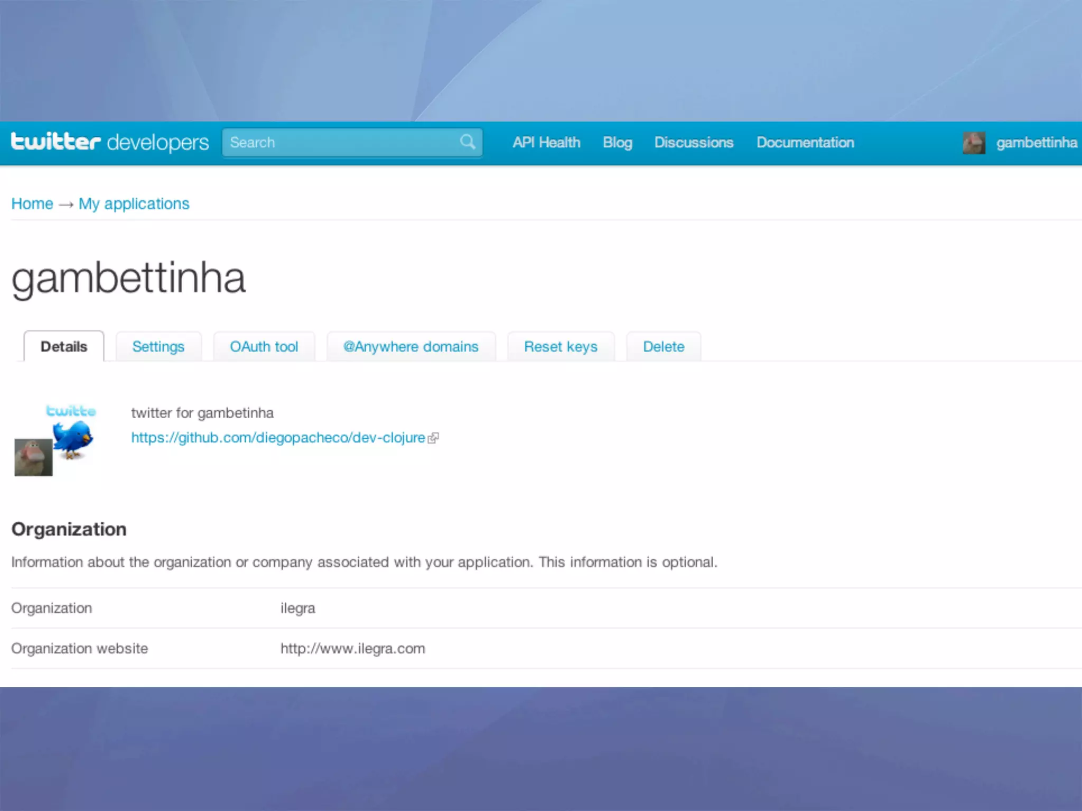Open Discussions in top navigation
This screenshot has height=811, width=1082.
[x=694, y=143]
